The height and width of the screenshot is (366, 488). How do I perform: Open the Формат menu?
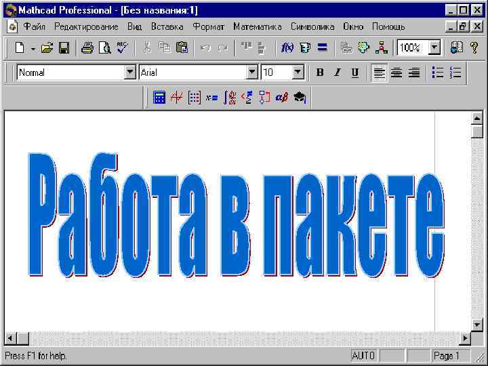pyautogui.click(x=208, y=26)
